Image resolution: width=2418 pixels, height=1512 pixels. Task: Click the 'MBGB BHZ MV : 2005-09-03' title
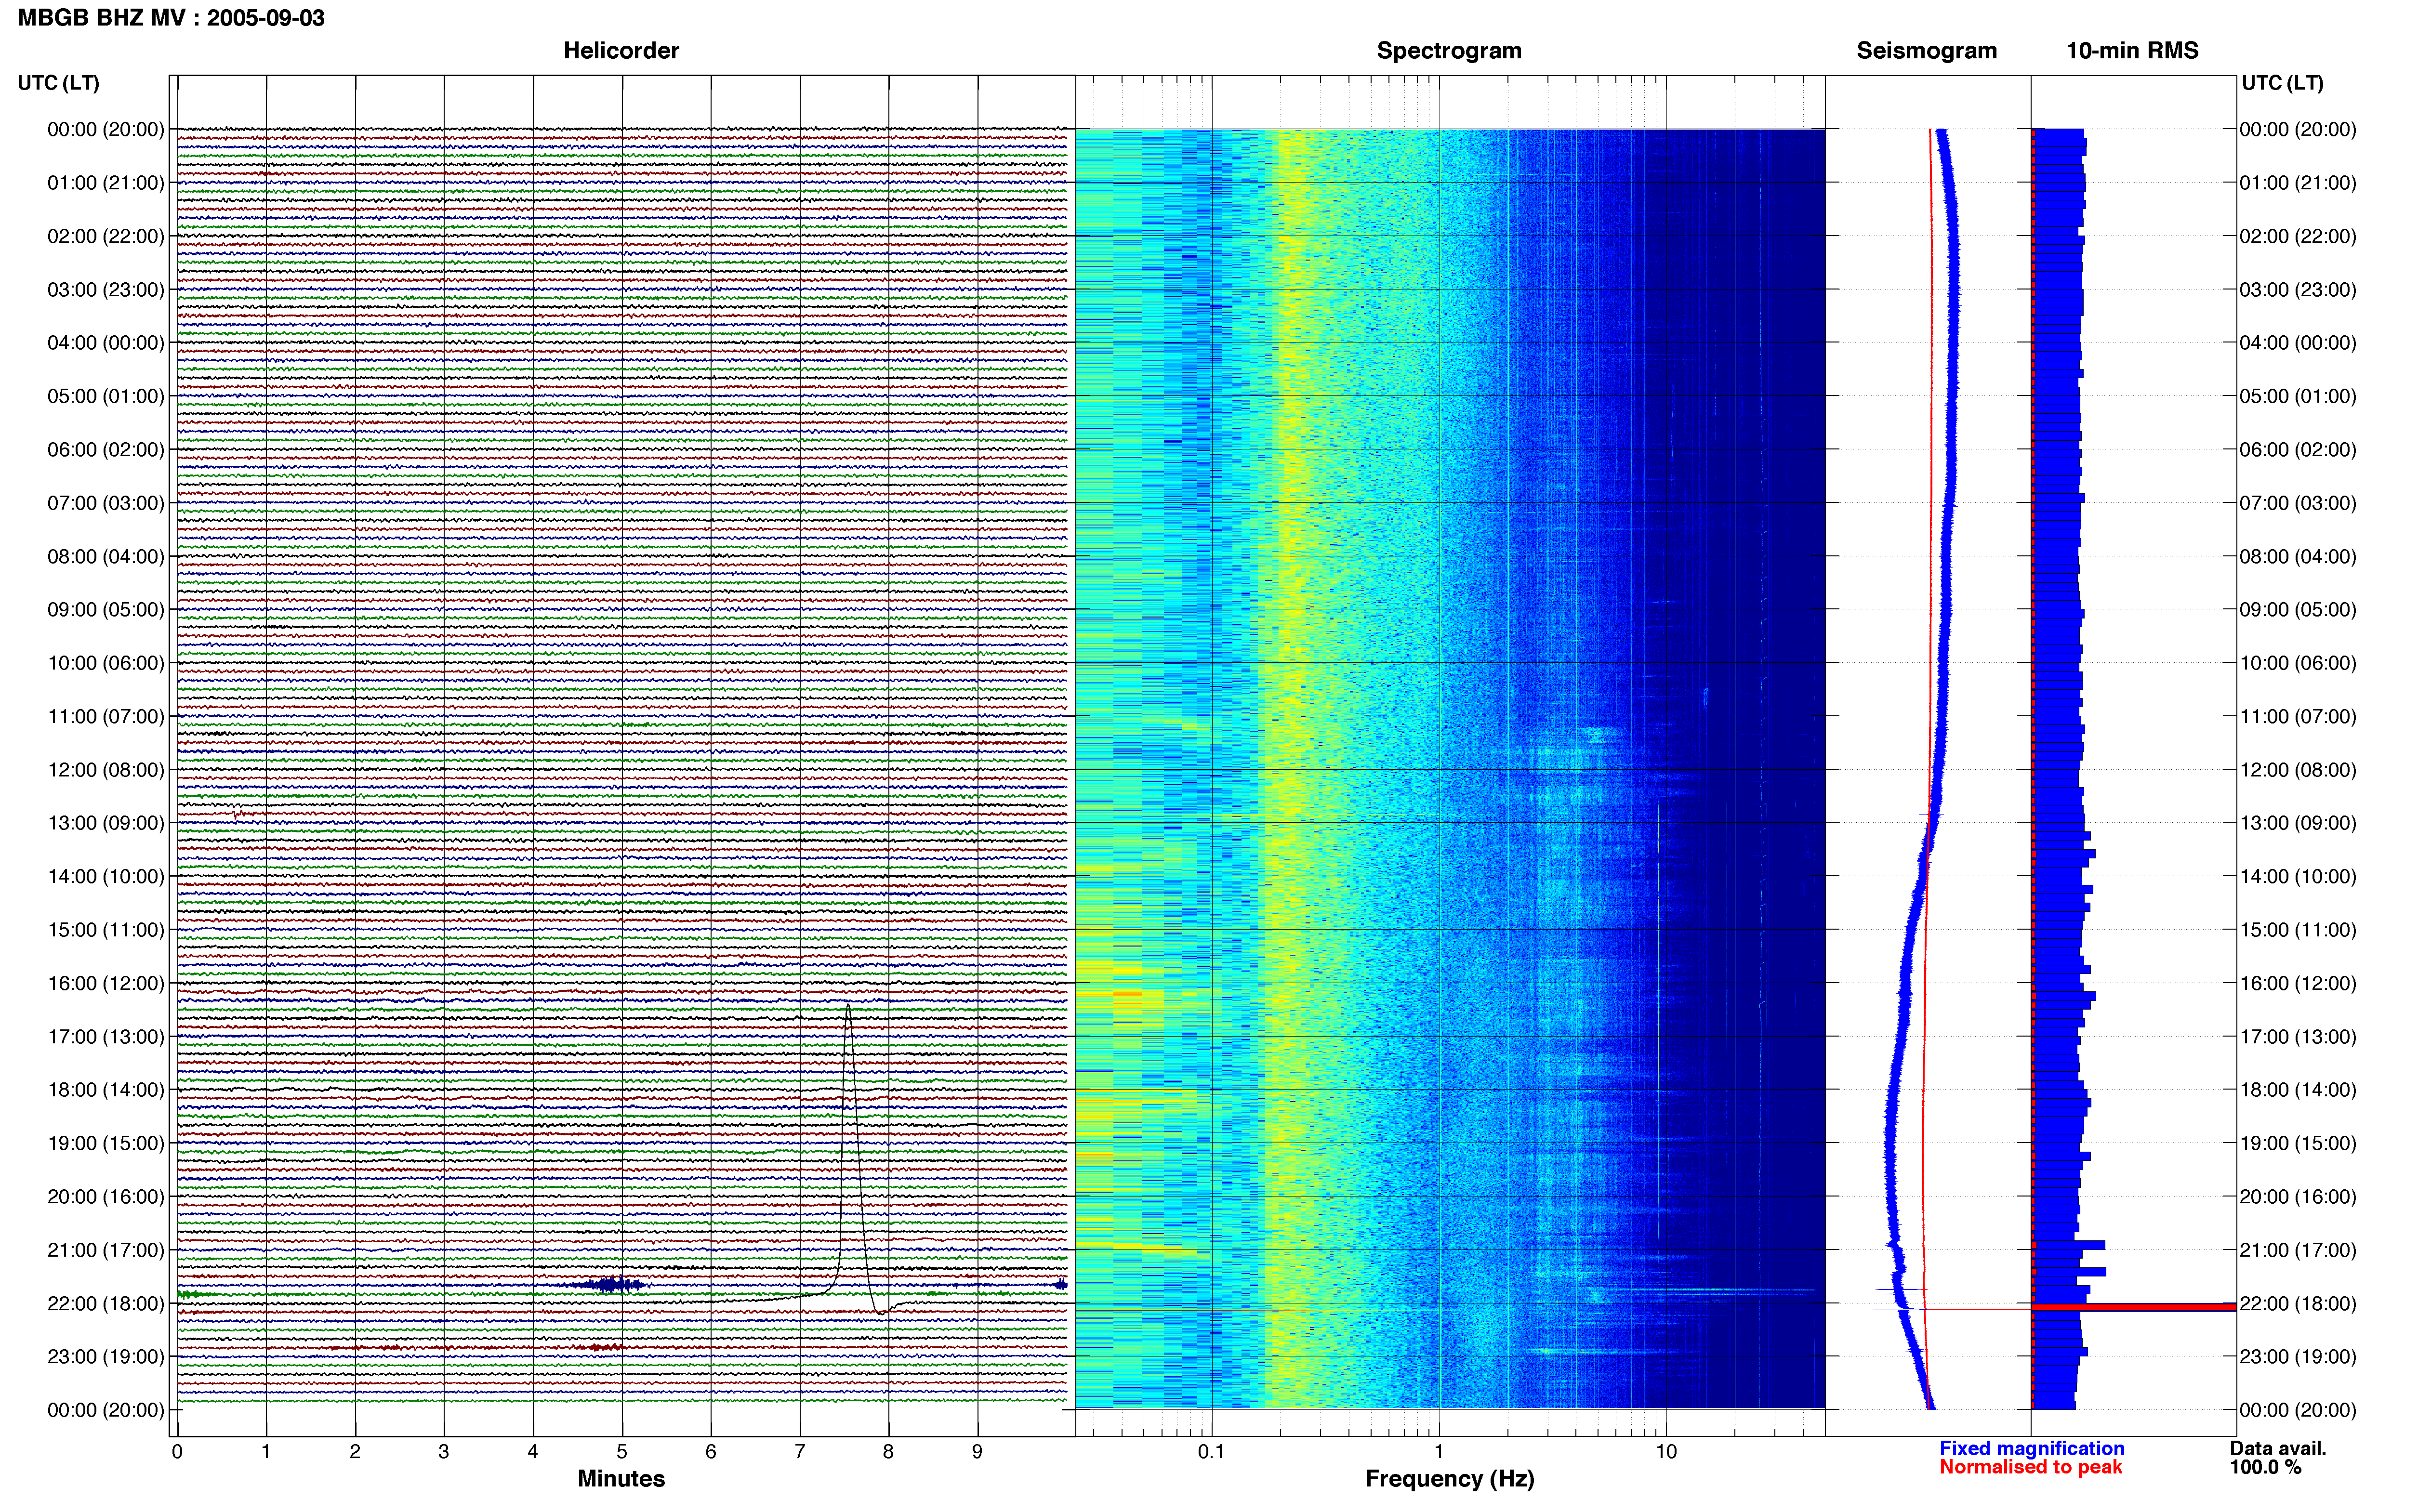tap(171, 18)
